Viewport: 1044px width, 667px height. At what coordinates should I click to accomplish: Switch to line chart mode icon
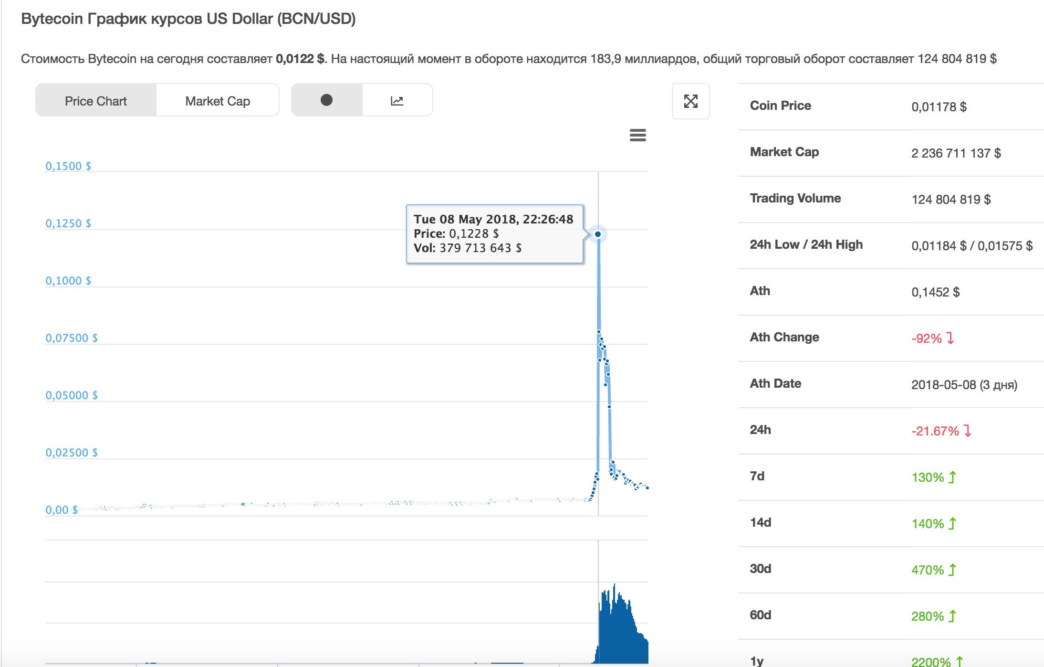pos(397,100)
